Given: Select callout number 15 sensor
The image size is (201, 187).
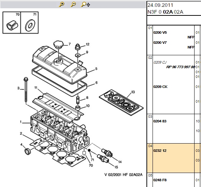Looking at the screenshot, I should coord(116,167).
